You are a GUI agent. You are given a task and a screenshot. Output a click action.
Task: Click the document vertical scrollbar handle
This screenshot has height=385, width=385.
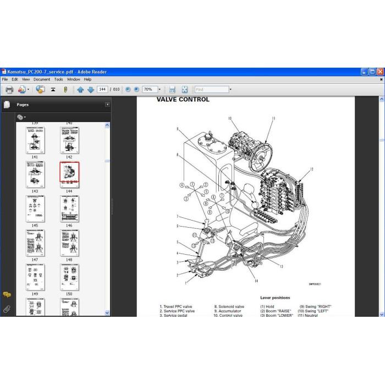coord(382,140)
